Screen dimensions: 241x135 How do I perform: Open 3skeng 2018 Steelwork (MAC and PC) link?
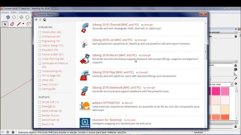pos(116,87)
